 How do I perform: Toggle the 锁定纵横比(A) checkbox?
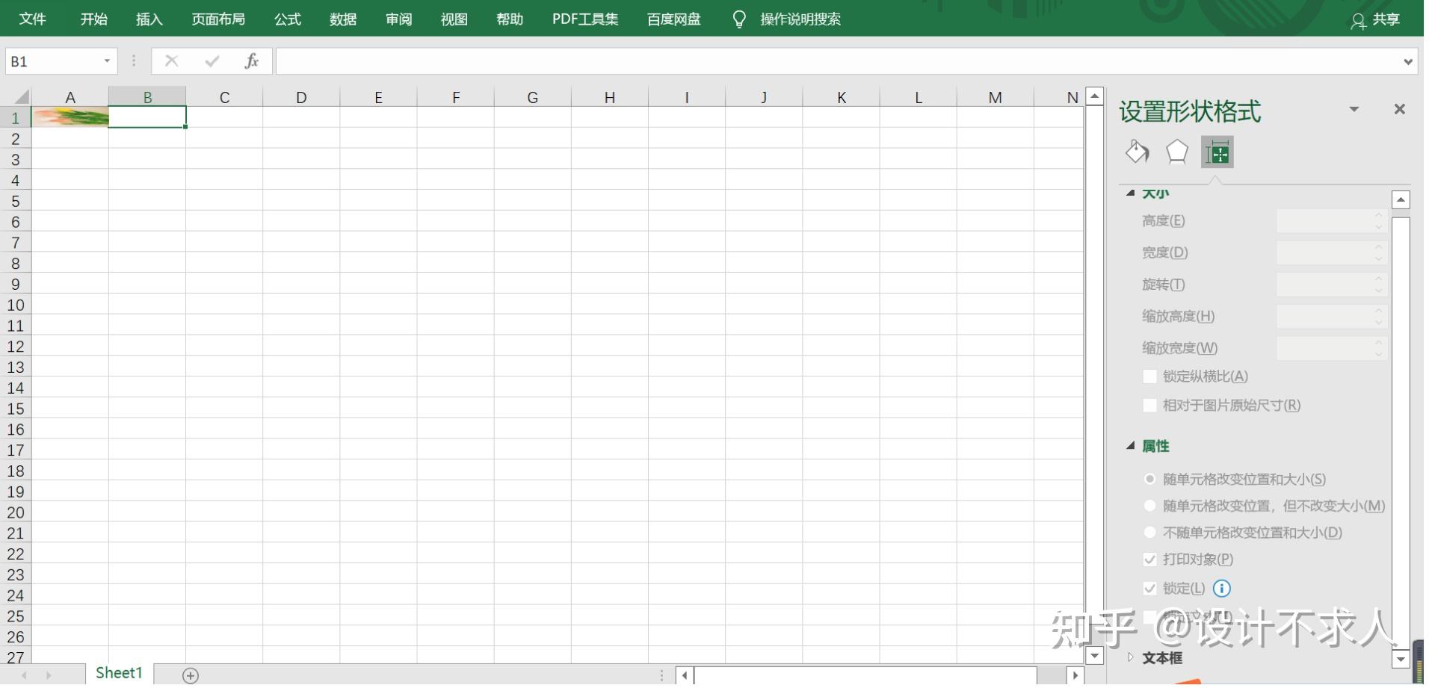(1149, 376)
